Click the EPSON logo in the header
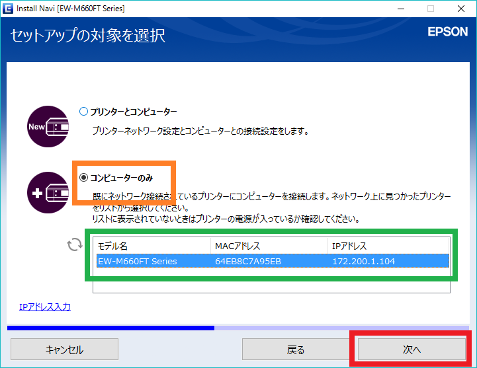477x368 pixels. coord(448,32)
